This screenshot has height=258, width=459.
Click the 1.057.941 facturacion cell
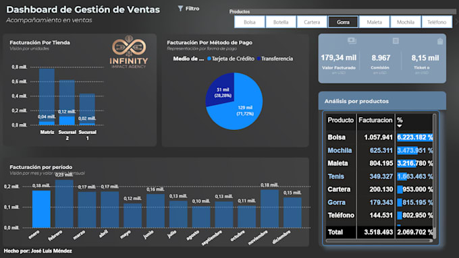378,137
